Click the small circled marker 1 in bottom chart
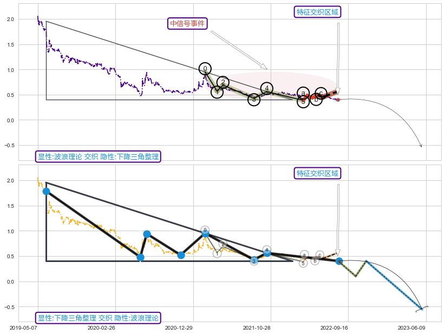 217,253
